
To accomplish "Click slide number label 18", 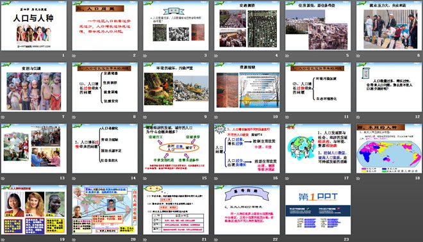I will 417,178.
